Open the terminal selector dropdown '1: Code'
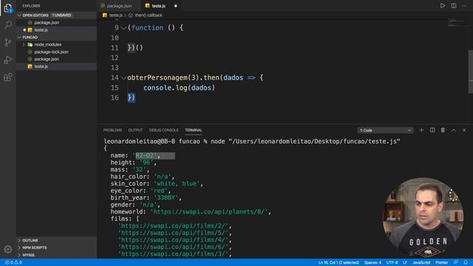 385,130
